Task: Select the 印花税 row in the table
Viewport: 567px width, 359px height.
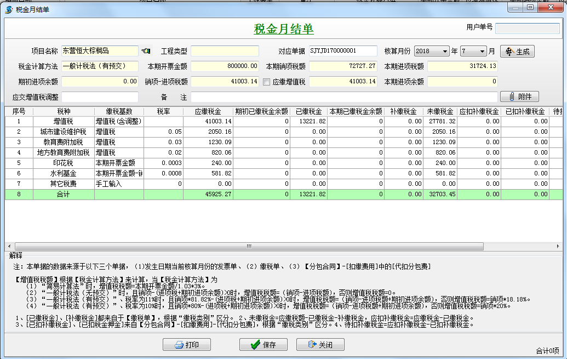Action: click(x=64, y=163)
